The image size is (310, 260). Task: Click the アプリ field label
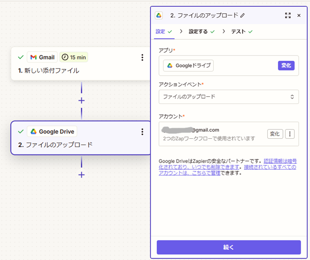point(167,50)
